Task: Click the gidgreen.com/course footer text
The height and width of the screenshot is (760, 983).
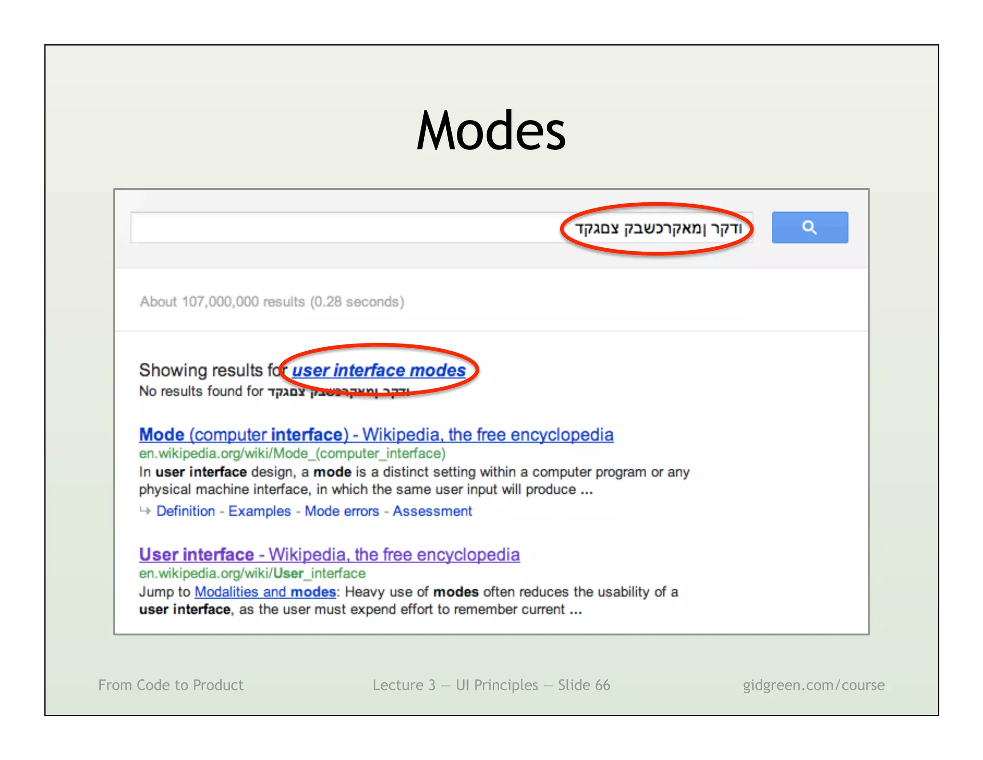Action: pyautogui.click(x=814, y=685)
